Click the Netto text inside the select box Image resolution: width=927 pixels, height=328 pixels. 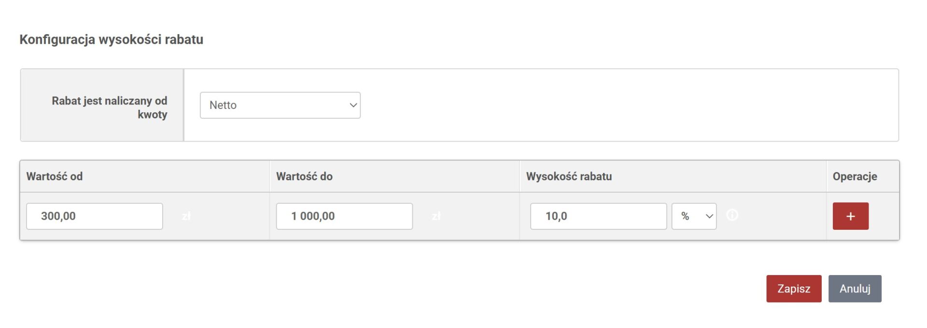pyautogui.click(x=223, y=105)
